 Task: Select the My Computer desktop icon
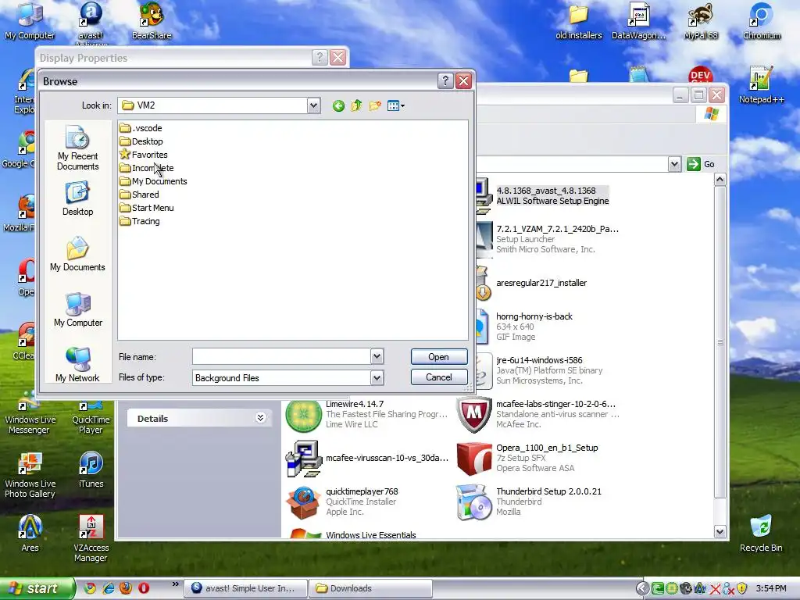click(30, 21)
